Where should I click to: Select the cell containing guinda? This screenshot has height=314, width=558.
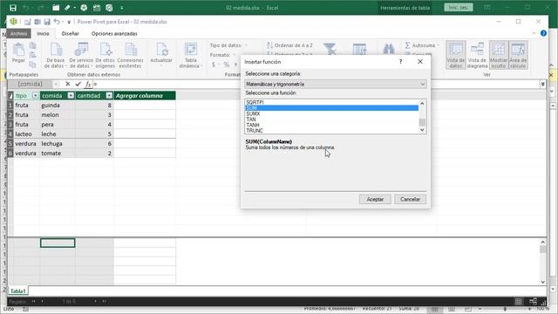58,105
